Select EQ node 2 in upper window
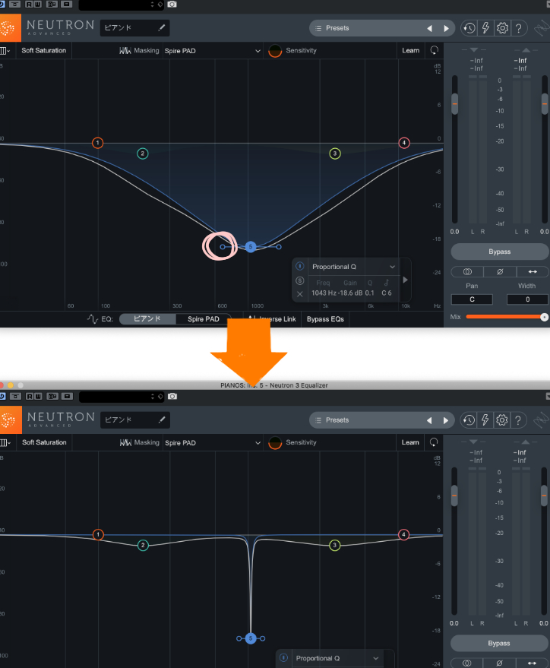The height and width of the screenshot is (668, 550). [x=143, y=154]
